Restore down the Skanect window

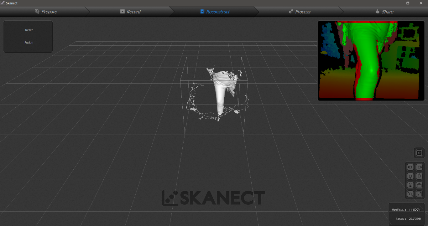coord(408,3)
